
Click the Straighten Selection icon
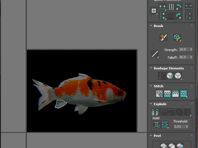[x=162, y=76]
